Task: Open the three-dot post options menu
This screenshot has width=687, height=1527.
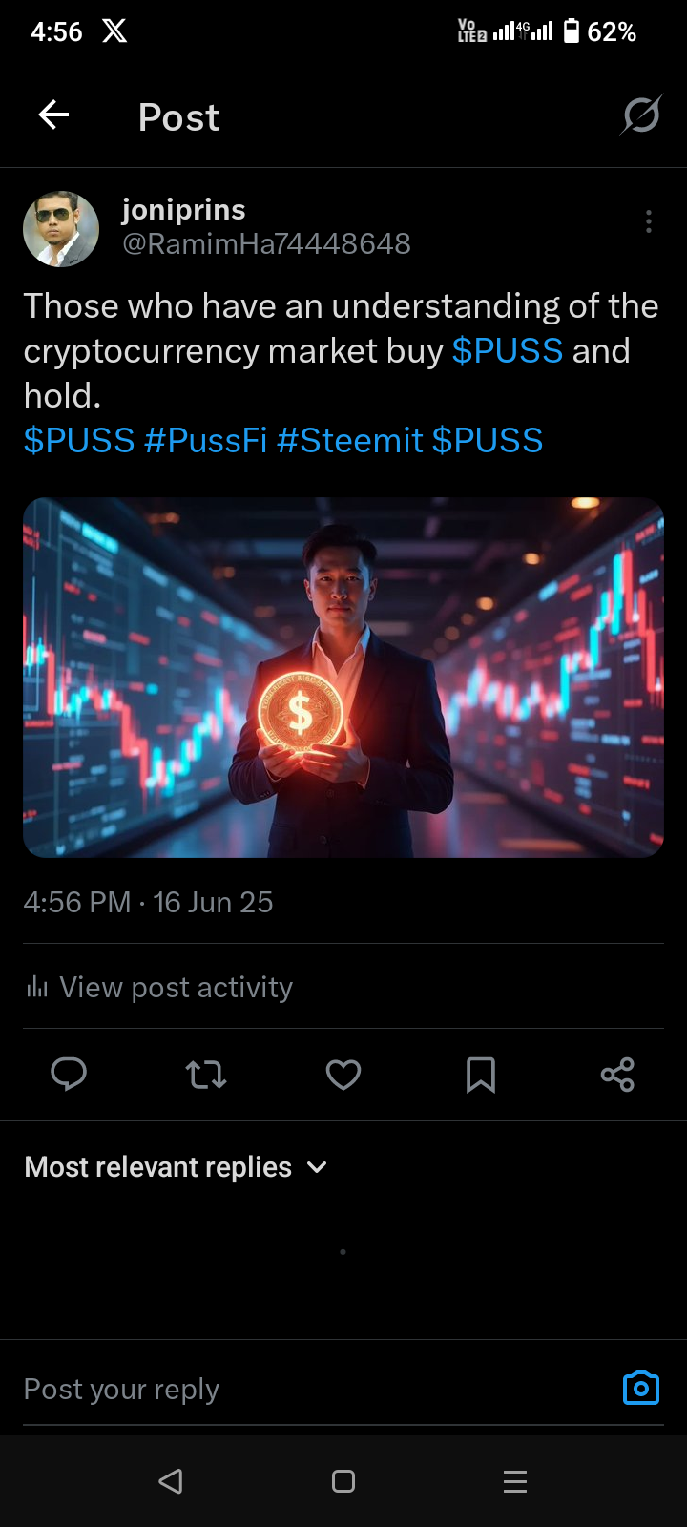Action: click(649, 221)
